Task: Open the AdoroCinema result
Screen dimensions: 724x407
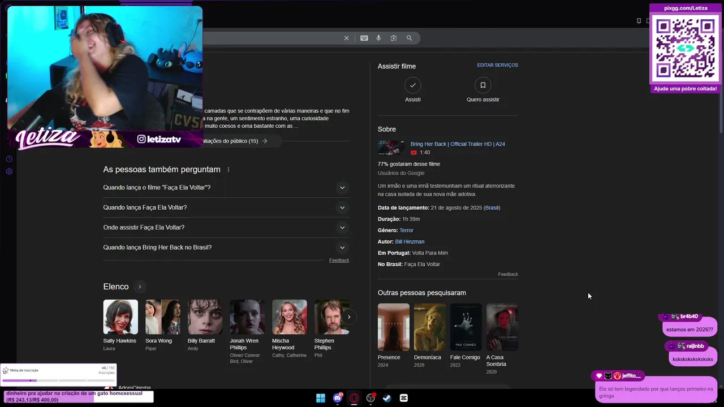Action: click(x=134, y=388)
